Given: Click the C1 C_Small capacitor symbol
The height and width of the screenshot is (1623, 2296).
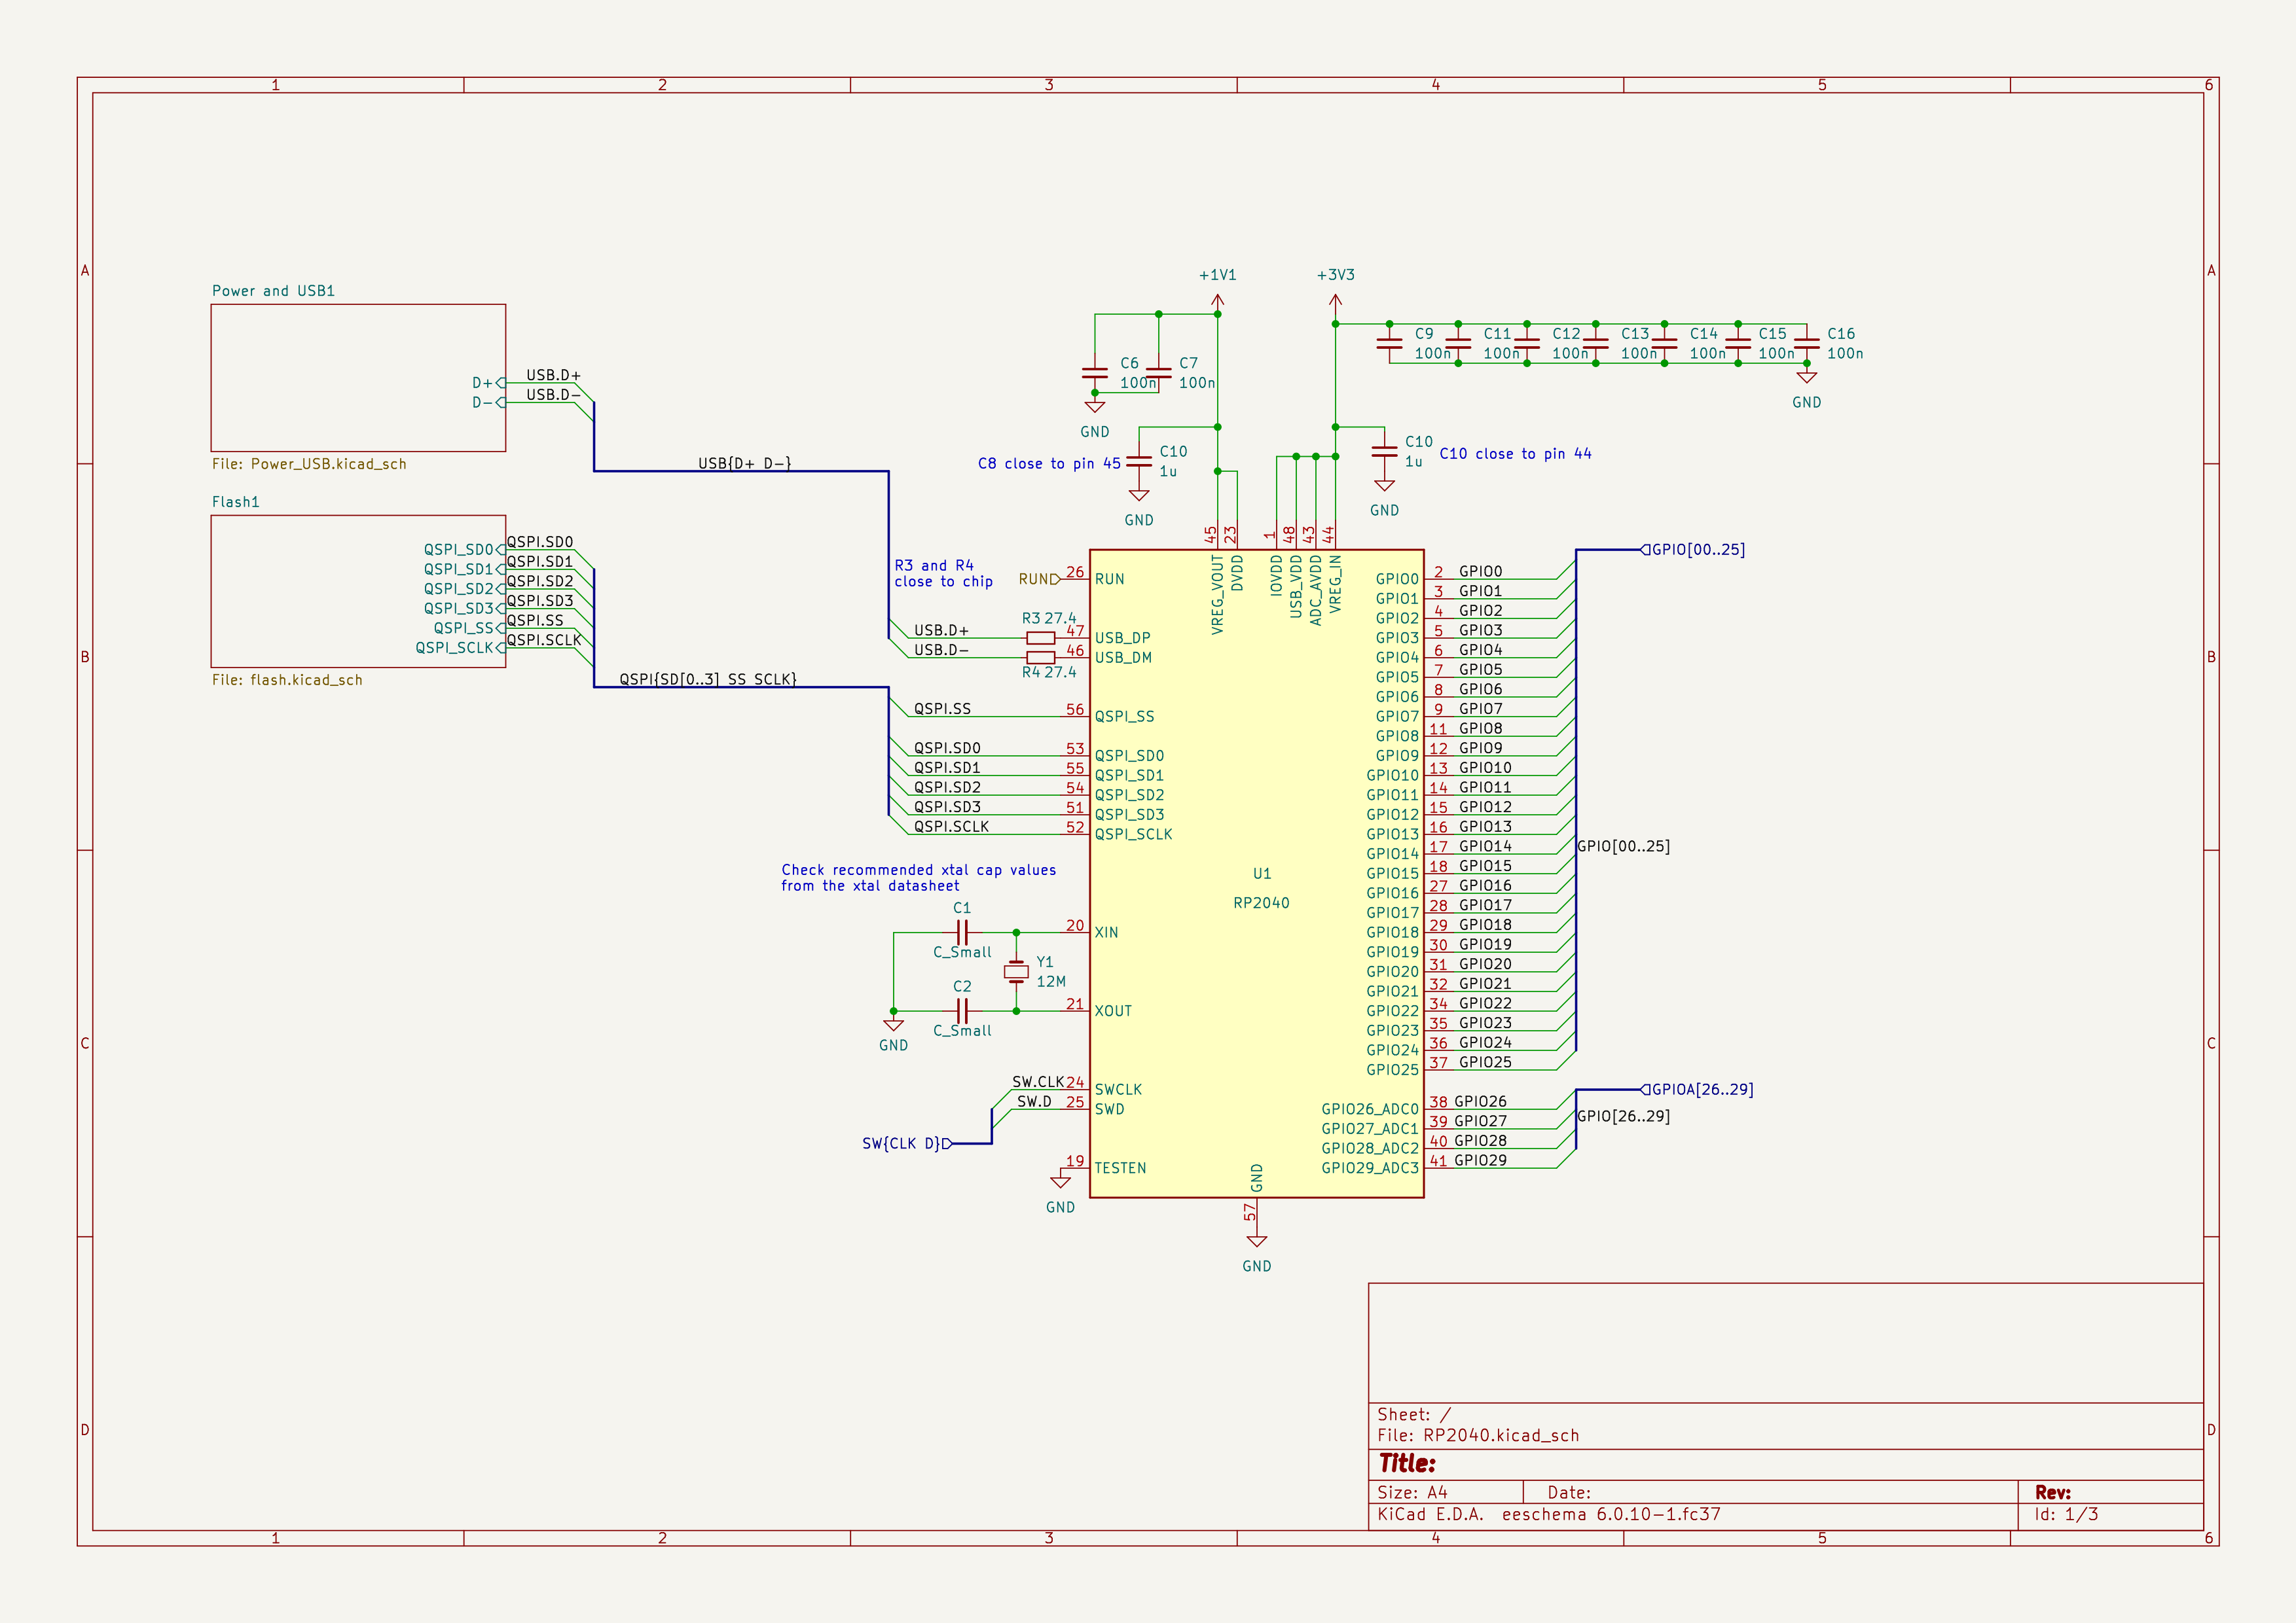Looking at the screenshot, I should tap(962, 933).
